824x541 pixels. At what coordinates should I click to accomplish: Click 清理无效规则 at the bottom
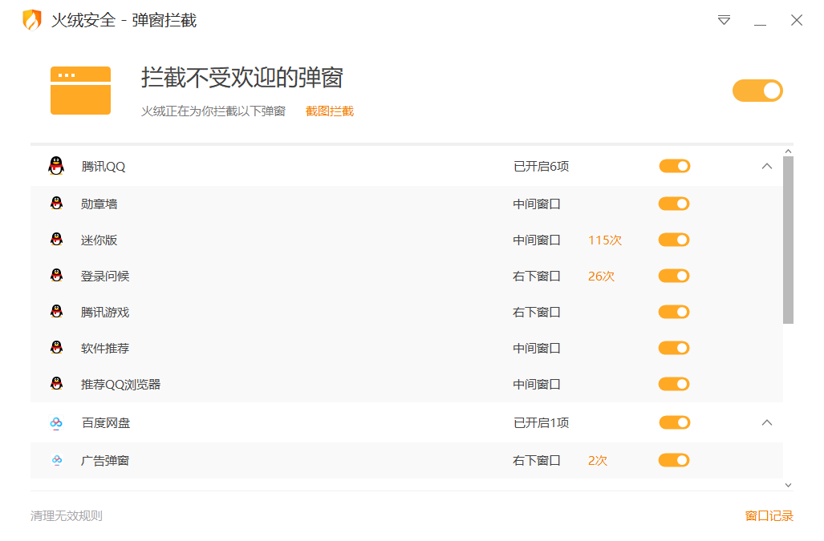pos(67,516)
